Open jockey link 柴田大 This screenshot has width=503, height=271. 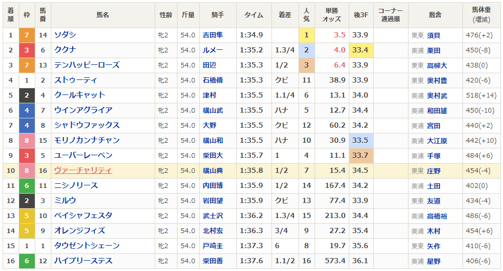pyautogui.click(x=213, y=156)
